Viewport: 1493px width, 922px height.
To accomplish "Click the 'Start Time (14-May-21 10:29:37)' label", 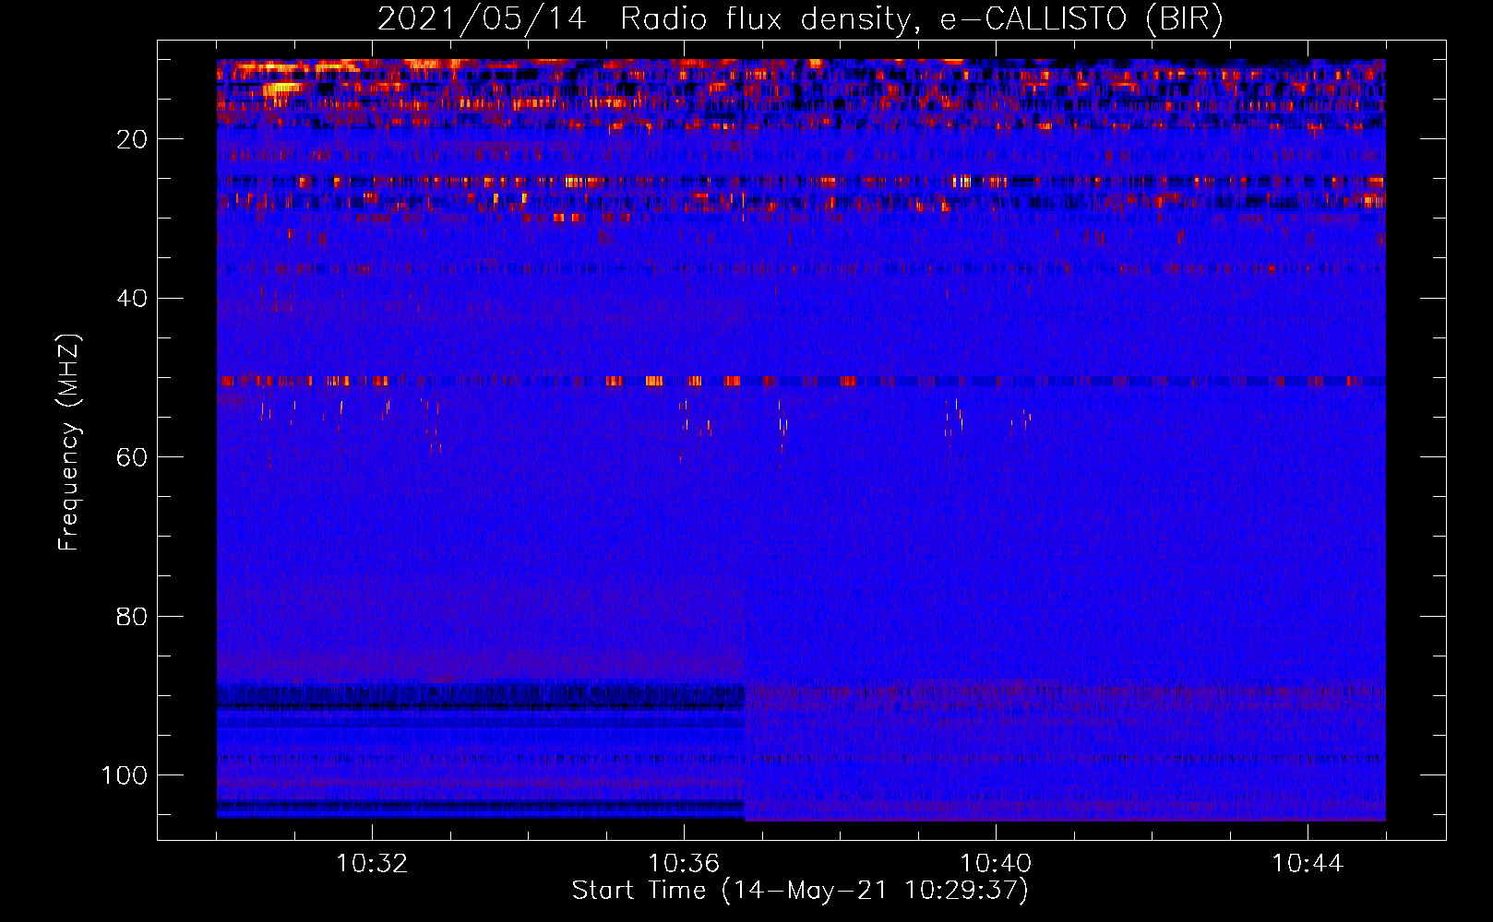I will pos(800,891).
